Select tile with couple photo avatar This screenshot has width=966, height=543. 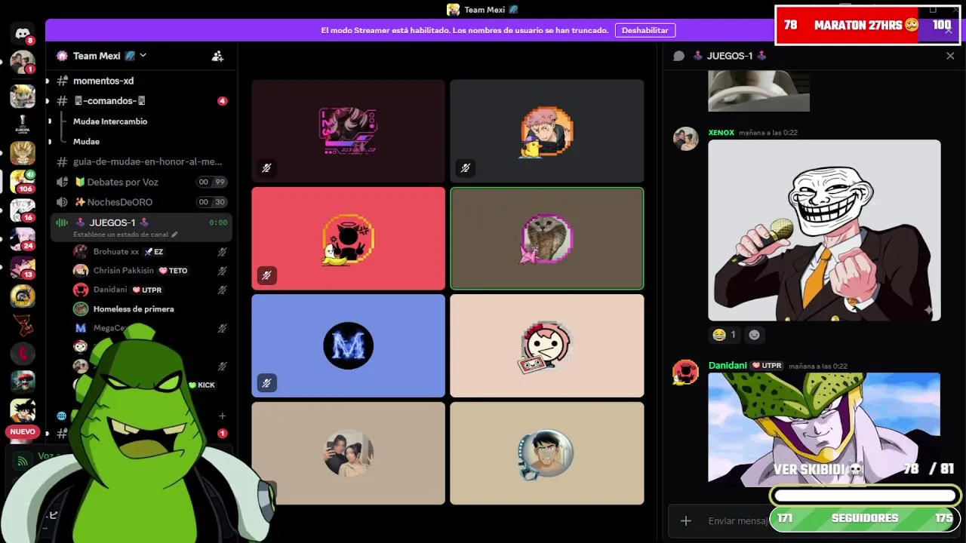[x=348, y=453]
